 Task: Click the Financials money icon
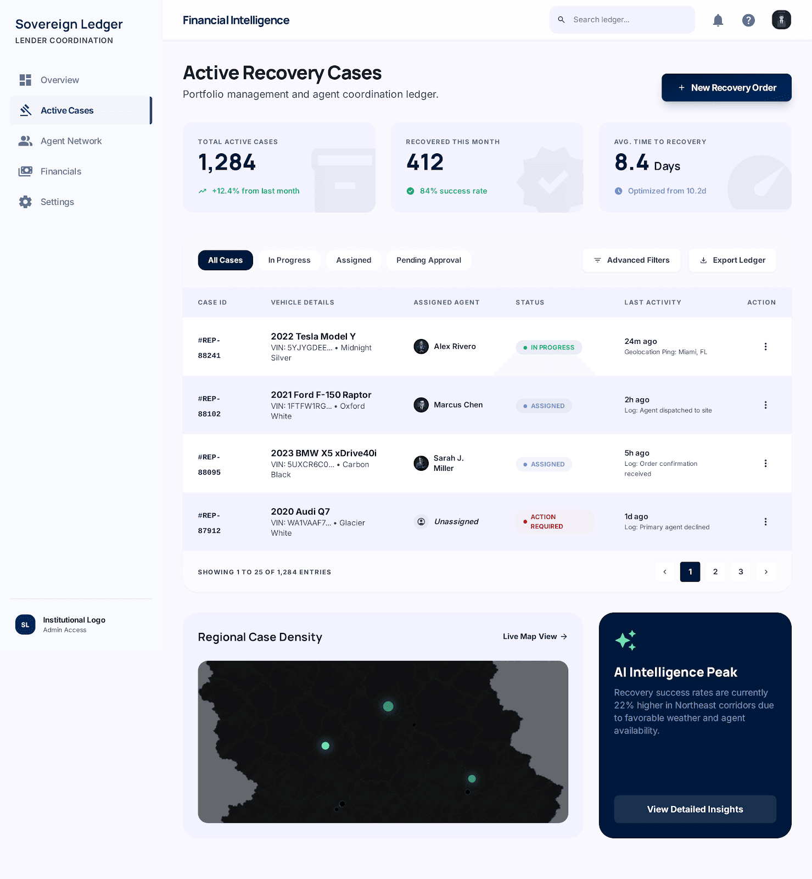[25, 171]
